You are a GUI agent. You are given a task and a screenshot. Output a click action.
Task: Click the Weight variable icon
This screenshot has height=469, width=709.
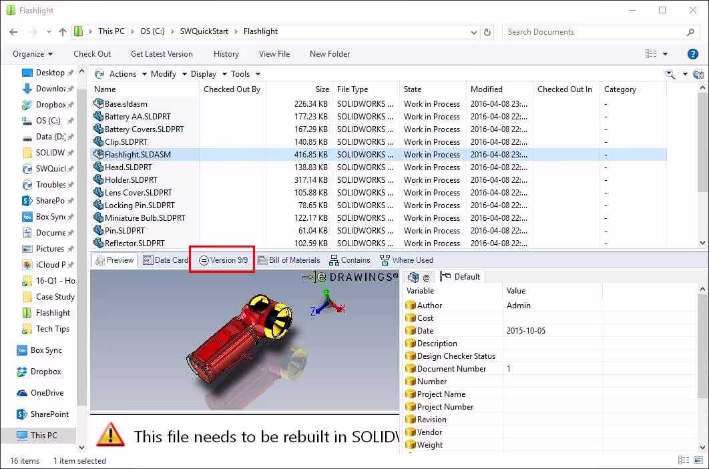point(410,445)
